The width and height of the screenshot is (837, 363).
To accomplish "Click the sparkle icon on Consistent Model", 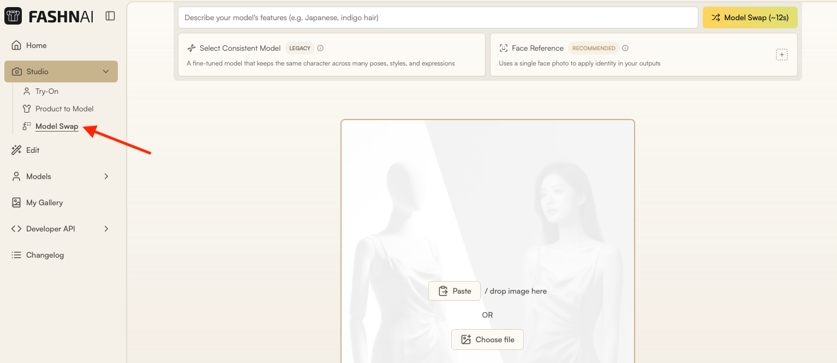I will pos(192,48).
